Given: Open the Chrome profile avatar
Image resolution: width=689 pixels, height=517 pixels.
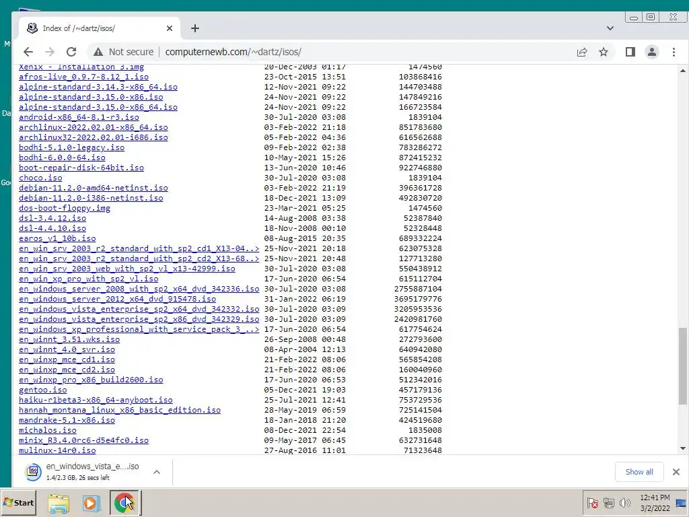Looking at the screenshot, I should click(x=651, y=52).
